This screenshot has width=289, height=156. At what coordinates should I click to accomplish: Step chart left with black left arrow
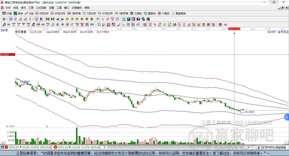click(x=58, y=19)
